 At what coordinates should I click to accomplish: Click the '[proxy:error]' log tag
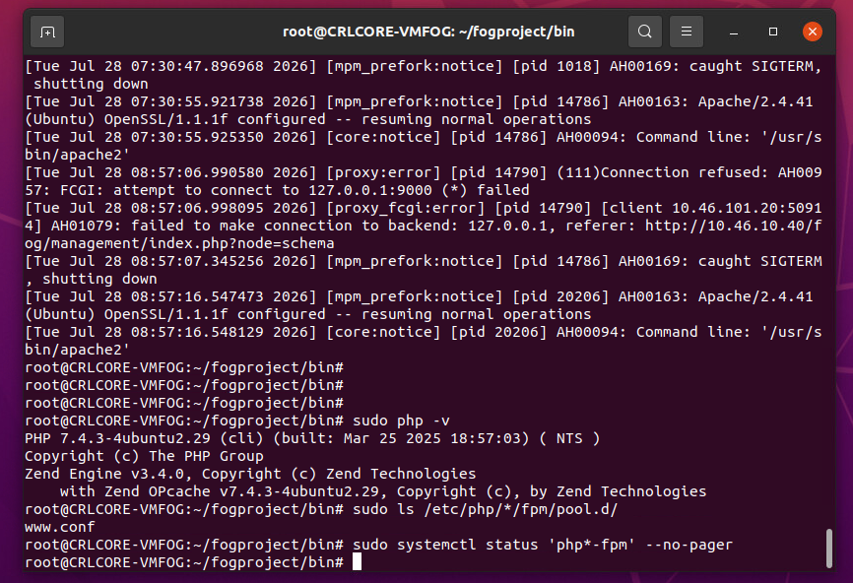pos(383,172)
